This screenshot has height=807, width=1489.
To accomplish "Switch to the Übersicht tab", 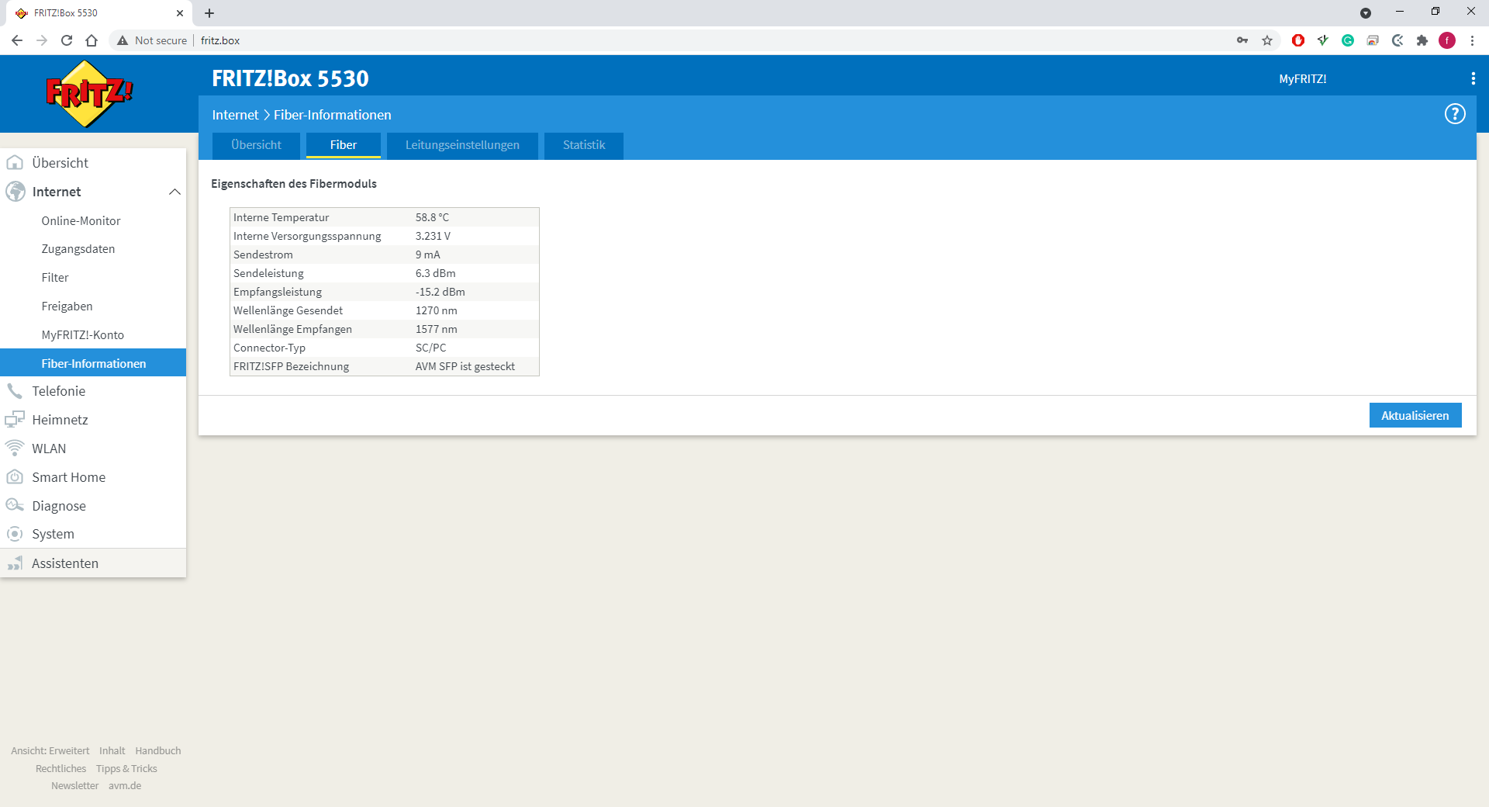I will [x=256, y=145].
